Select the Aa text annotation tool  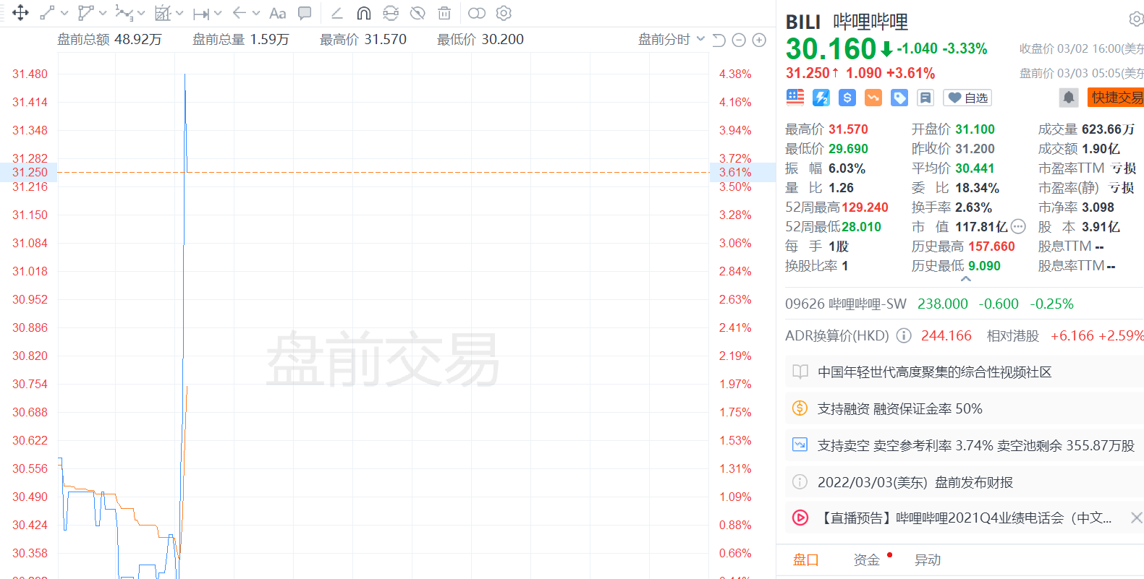pos(277,13)
